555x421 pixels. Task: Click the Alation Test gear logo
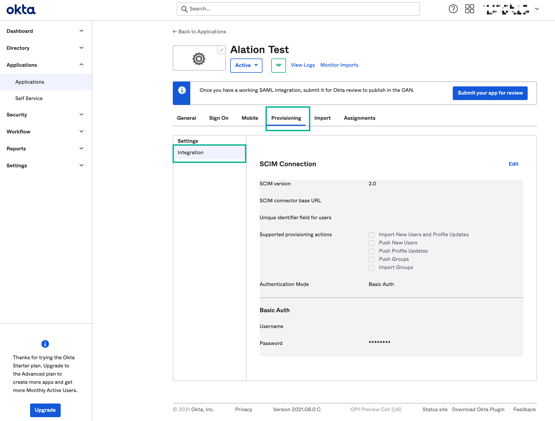pos(199,59)
